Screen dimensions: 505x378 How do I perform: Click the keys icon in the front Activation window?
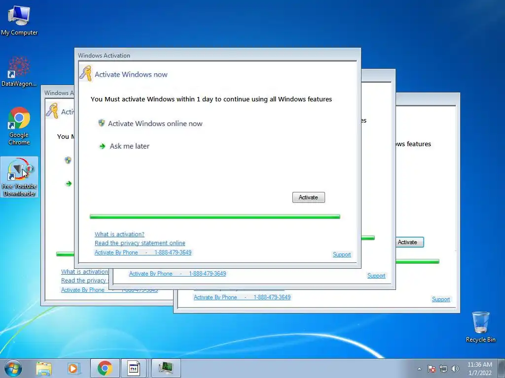coord(86,74)
